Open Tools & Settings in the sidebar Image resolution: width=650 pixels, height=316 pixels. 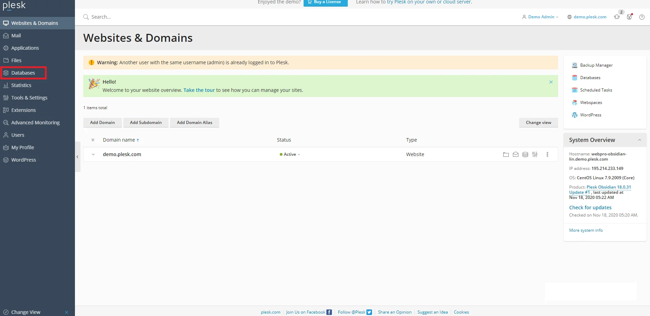tap(29, 98)
